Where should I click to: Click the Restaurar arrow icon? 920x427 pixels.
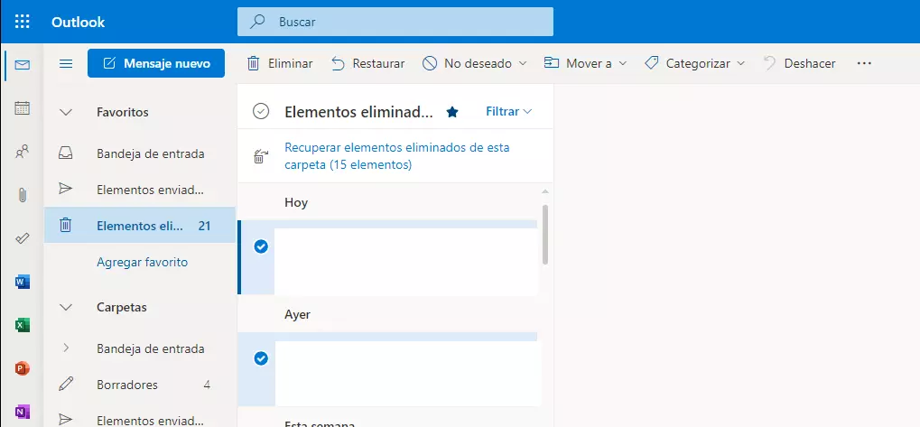338,63
